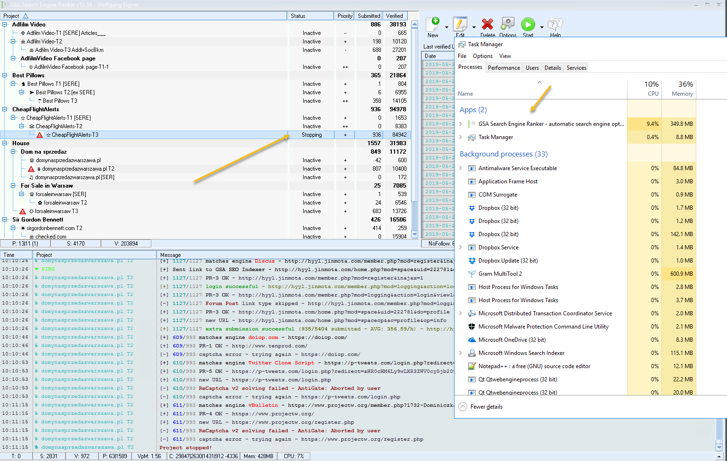
Task: Click the warning triangle beside CheapFlightAlerts-T3
Action: tap(40, 135)
